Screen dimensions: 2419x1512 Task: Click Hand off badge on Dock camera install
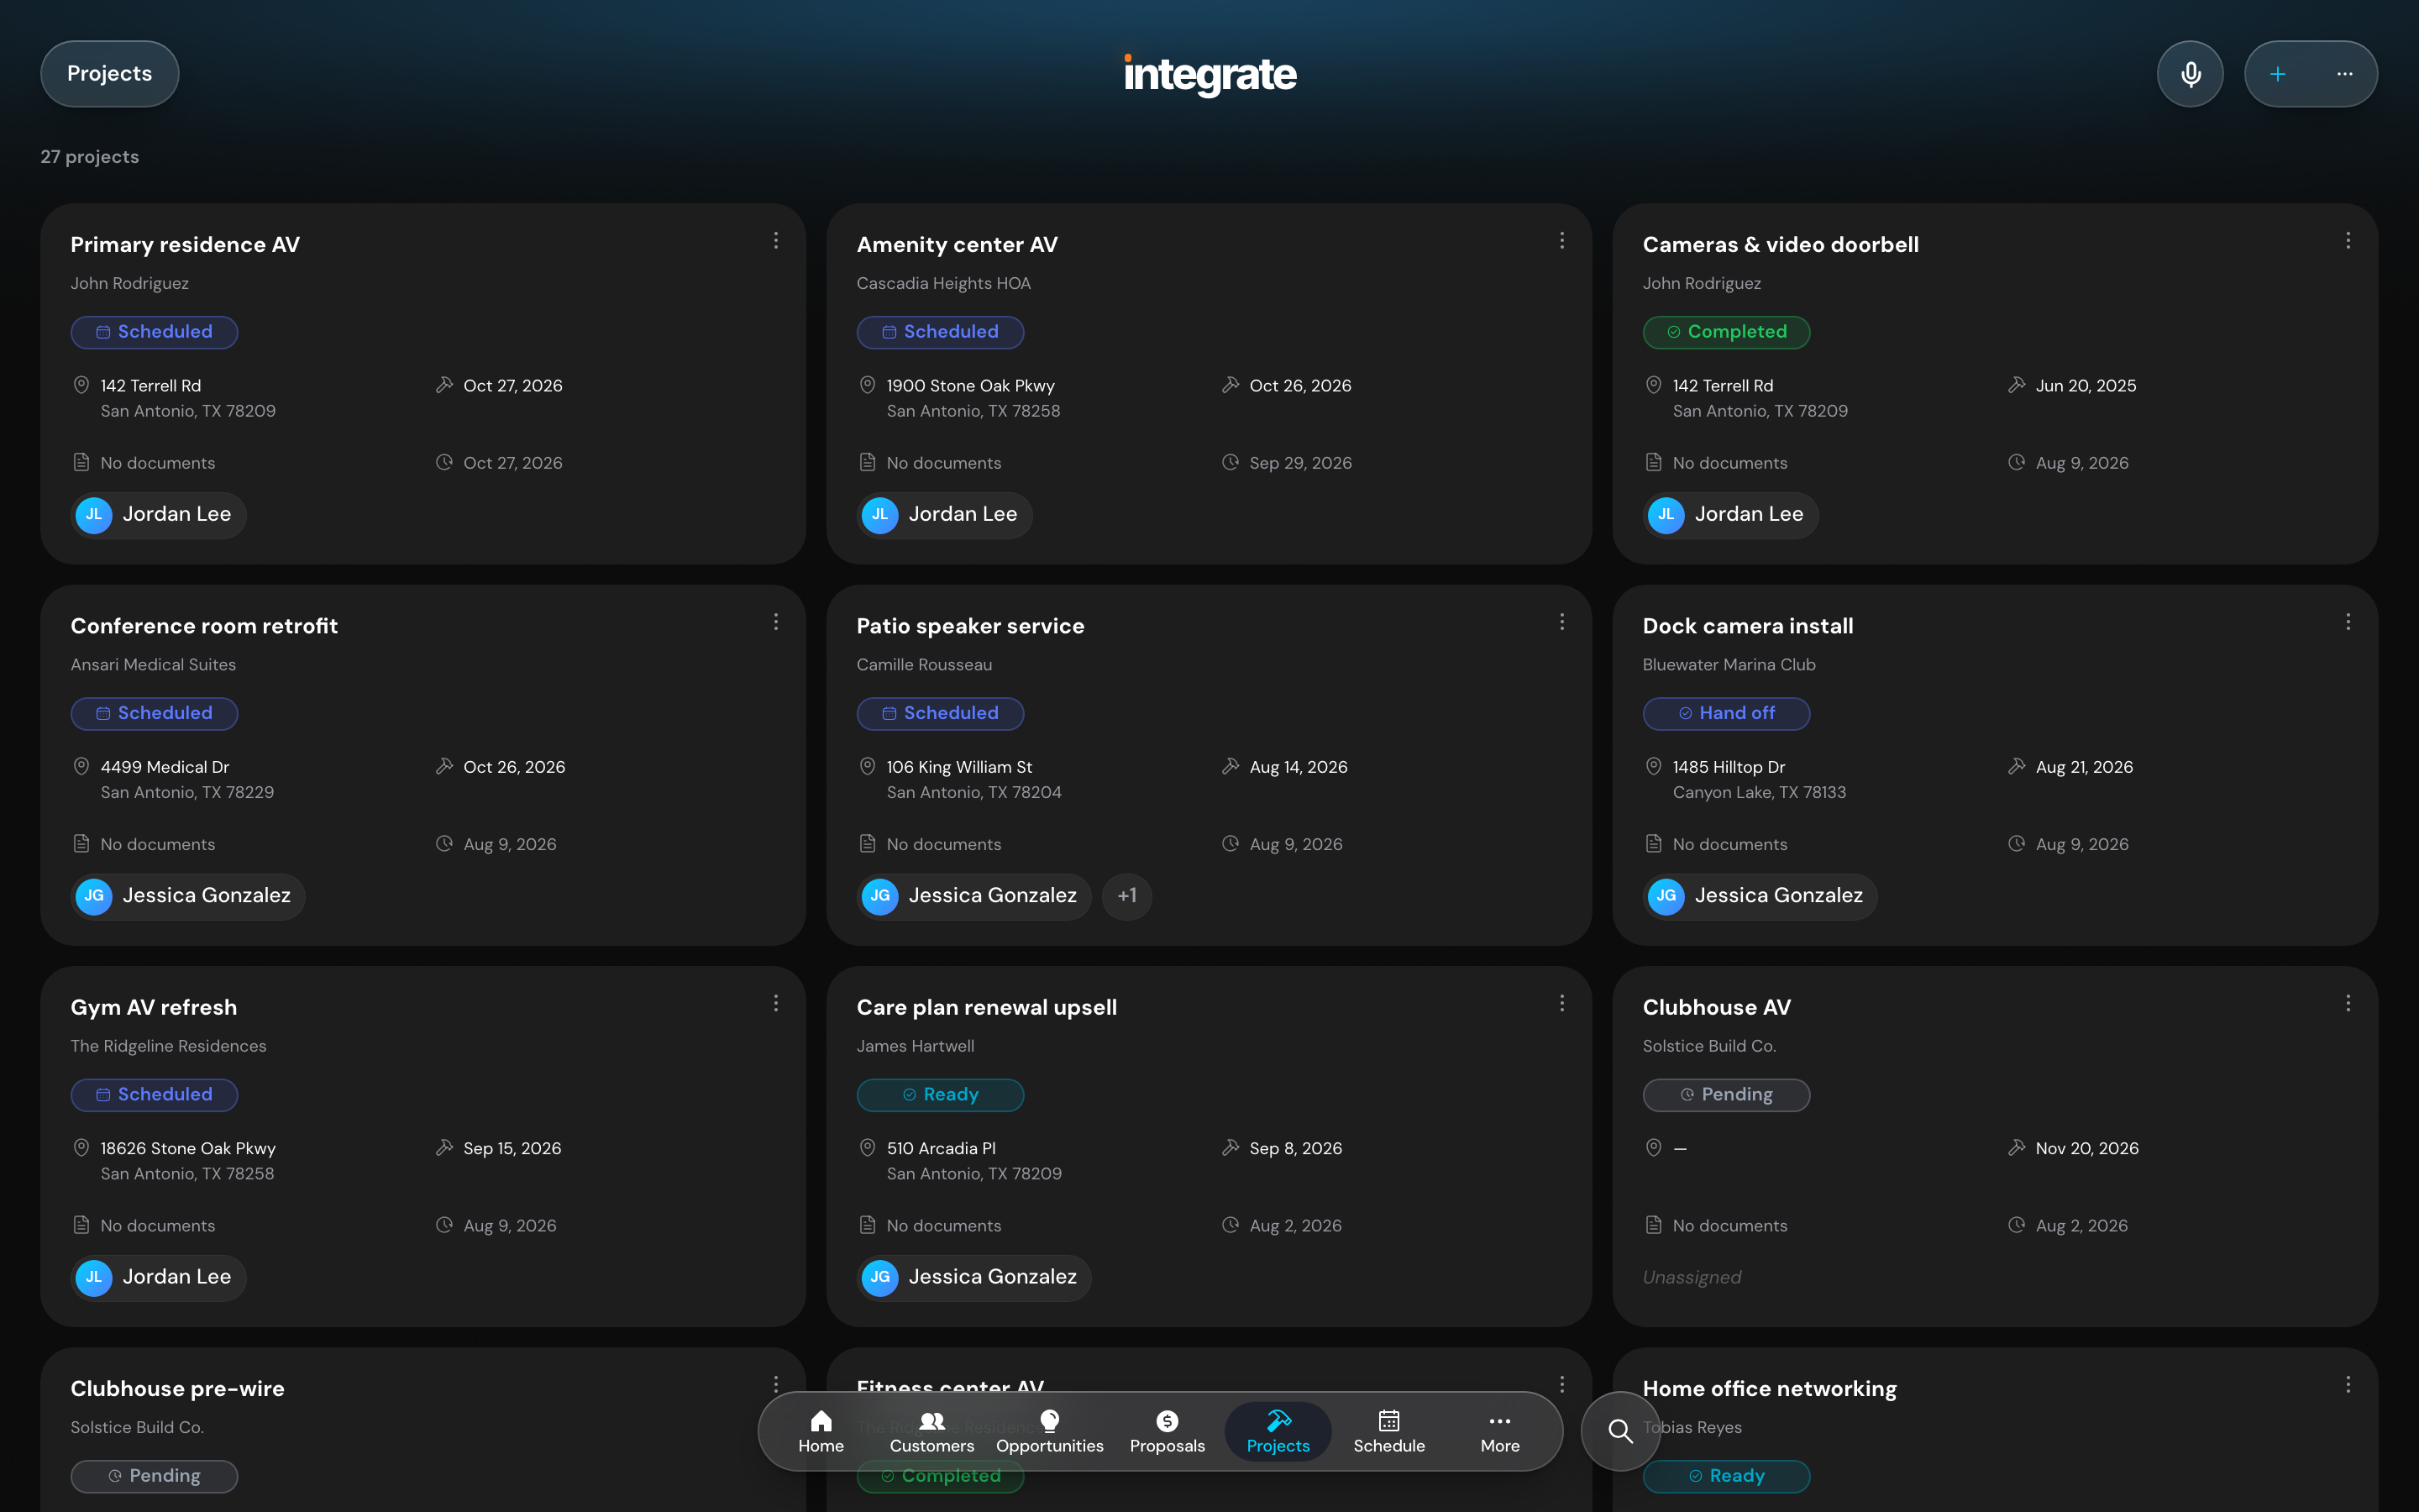(x=1726, y=713)
